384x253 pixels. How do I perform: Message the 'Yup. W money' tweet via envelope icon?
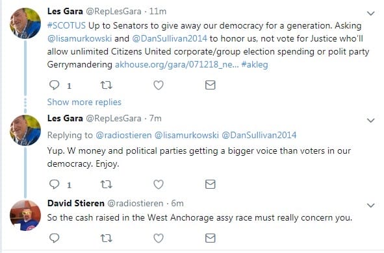click(210, 184)
